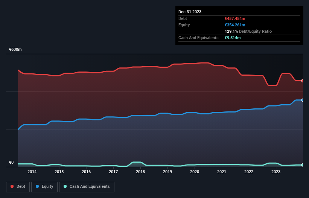Select the red Debt endpoint marker

click(303, 81)
